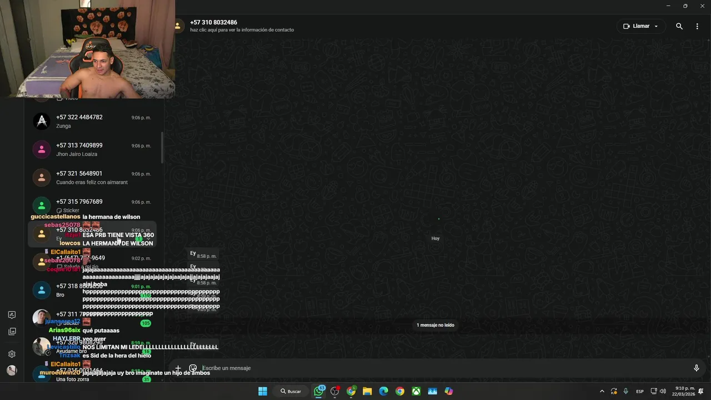Image resolution: width=711 pixels, height=400 pixels.
Task: Open chat from Jhon Jairo Loaiza
Action: [x=93, y=149]
